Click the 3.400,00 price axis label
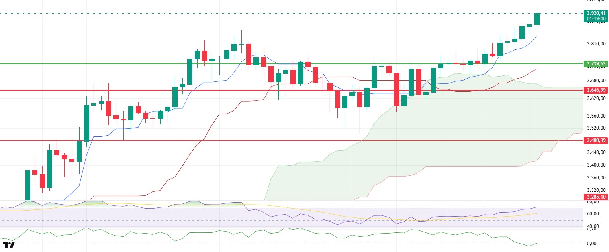This screenshot has height=252, width=609. pyautogui.click(x=595, y=165)
